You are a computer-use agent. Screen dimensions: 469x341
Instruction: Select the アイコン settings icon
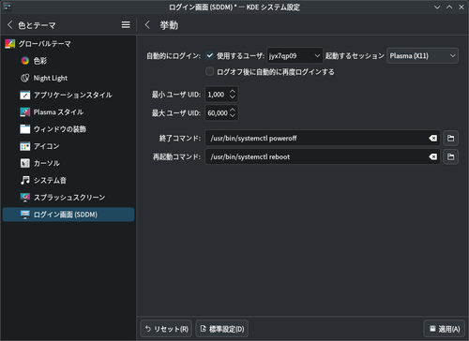25,146
